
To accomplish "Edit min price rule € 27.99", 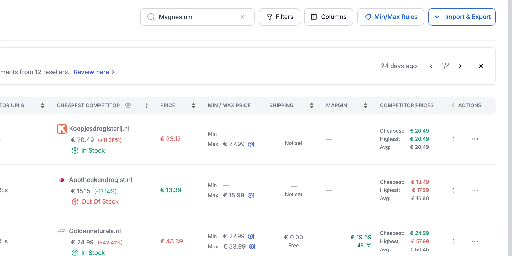I will point(251,236).
